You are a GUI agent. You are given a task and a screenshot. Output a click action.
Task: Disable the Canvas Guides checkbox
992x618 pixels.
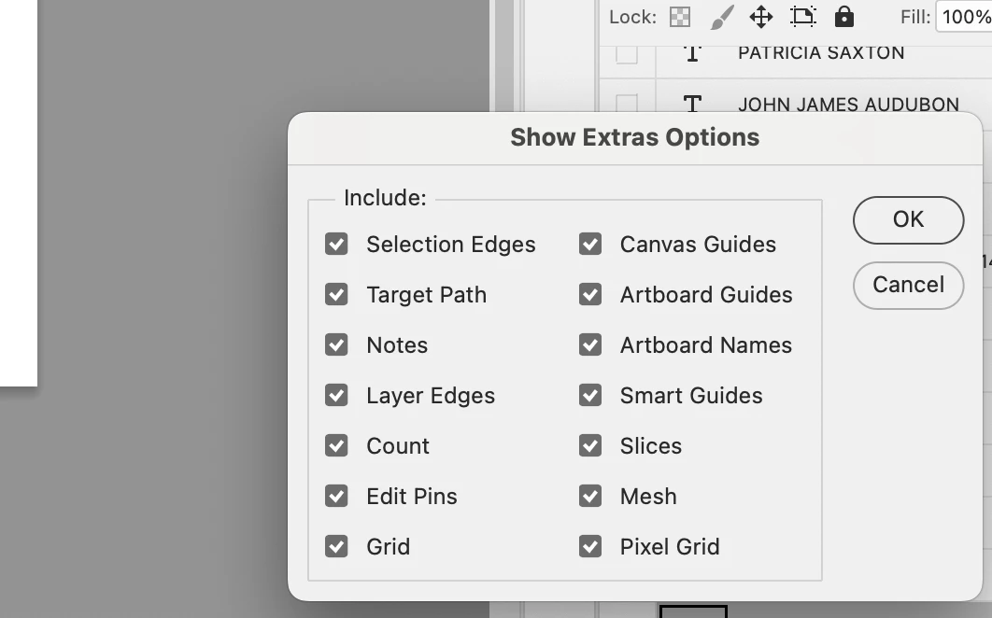[x=590, y=245]
